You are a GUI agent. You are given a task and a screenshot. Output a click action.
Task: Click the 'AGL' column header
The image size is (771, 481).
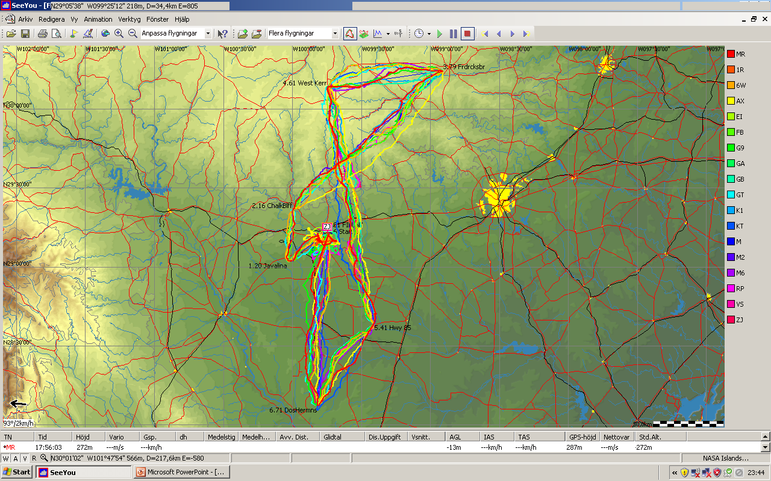click(x=463, y=437)
